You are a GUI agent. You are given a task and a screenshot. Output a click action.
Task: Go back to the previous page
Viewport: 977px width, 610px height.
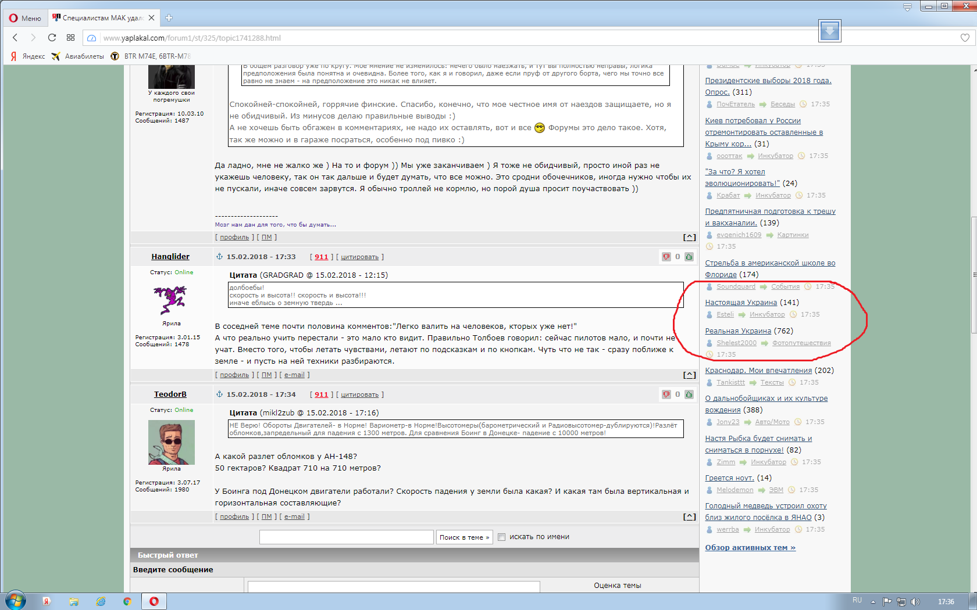[x=15, y=38]
